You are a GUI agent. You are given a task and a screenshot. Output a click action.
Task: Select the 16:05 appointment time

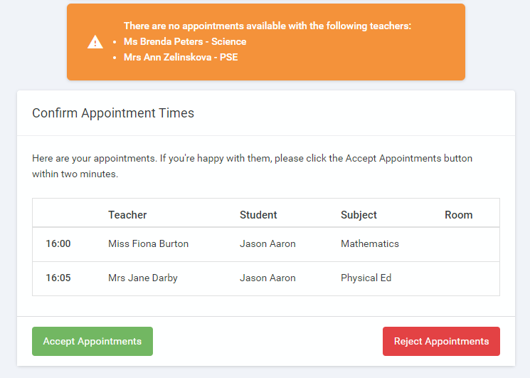tap(58, 278)
